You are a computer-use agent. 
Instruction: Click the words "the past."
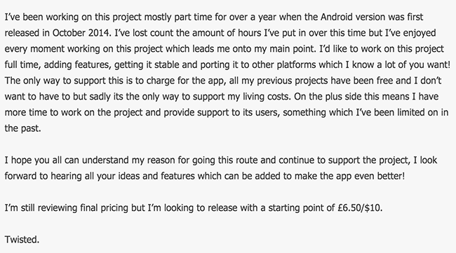tap(22, 128)
